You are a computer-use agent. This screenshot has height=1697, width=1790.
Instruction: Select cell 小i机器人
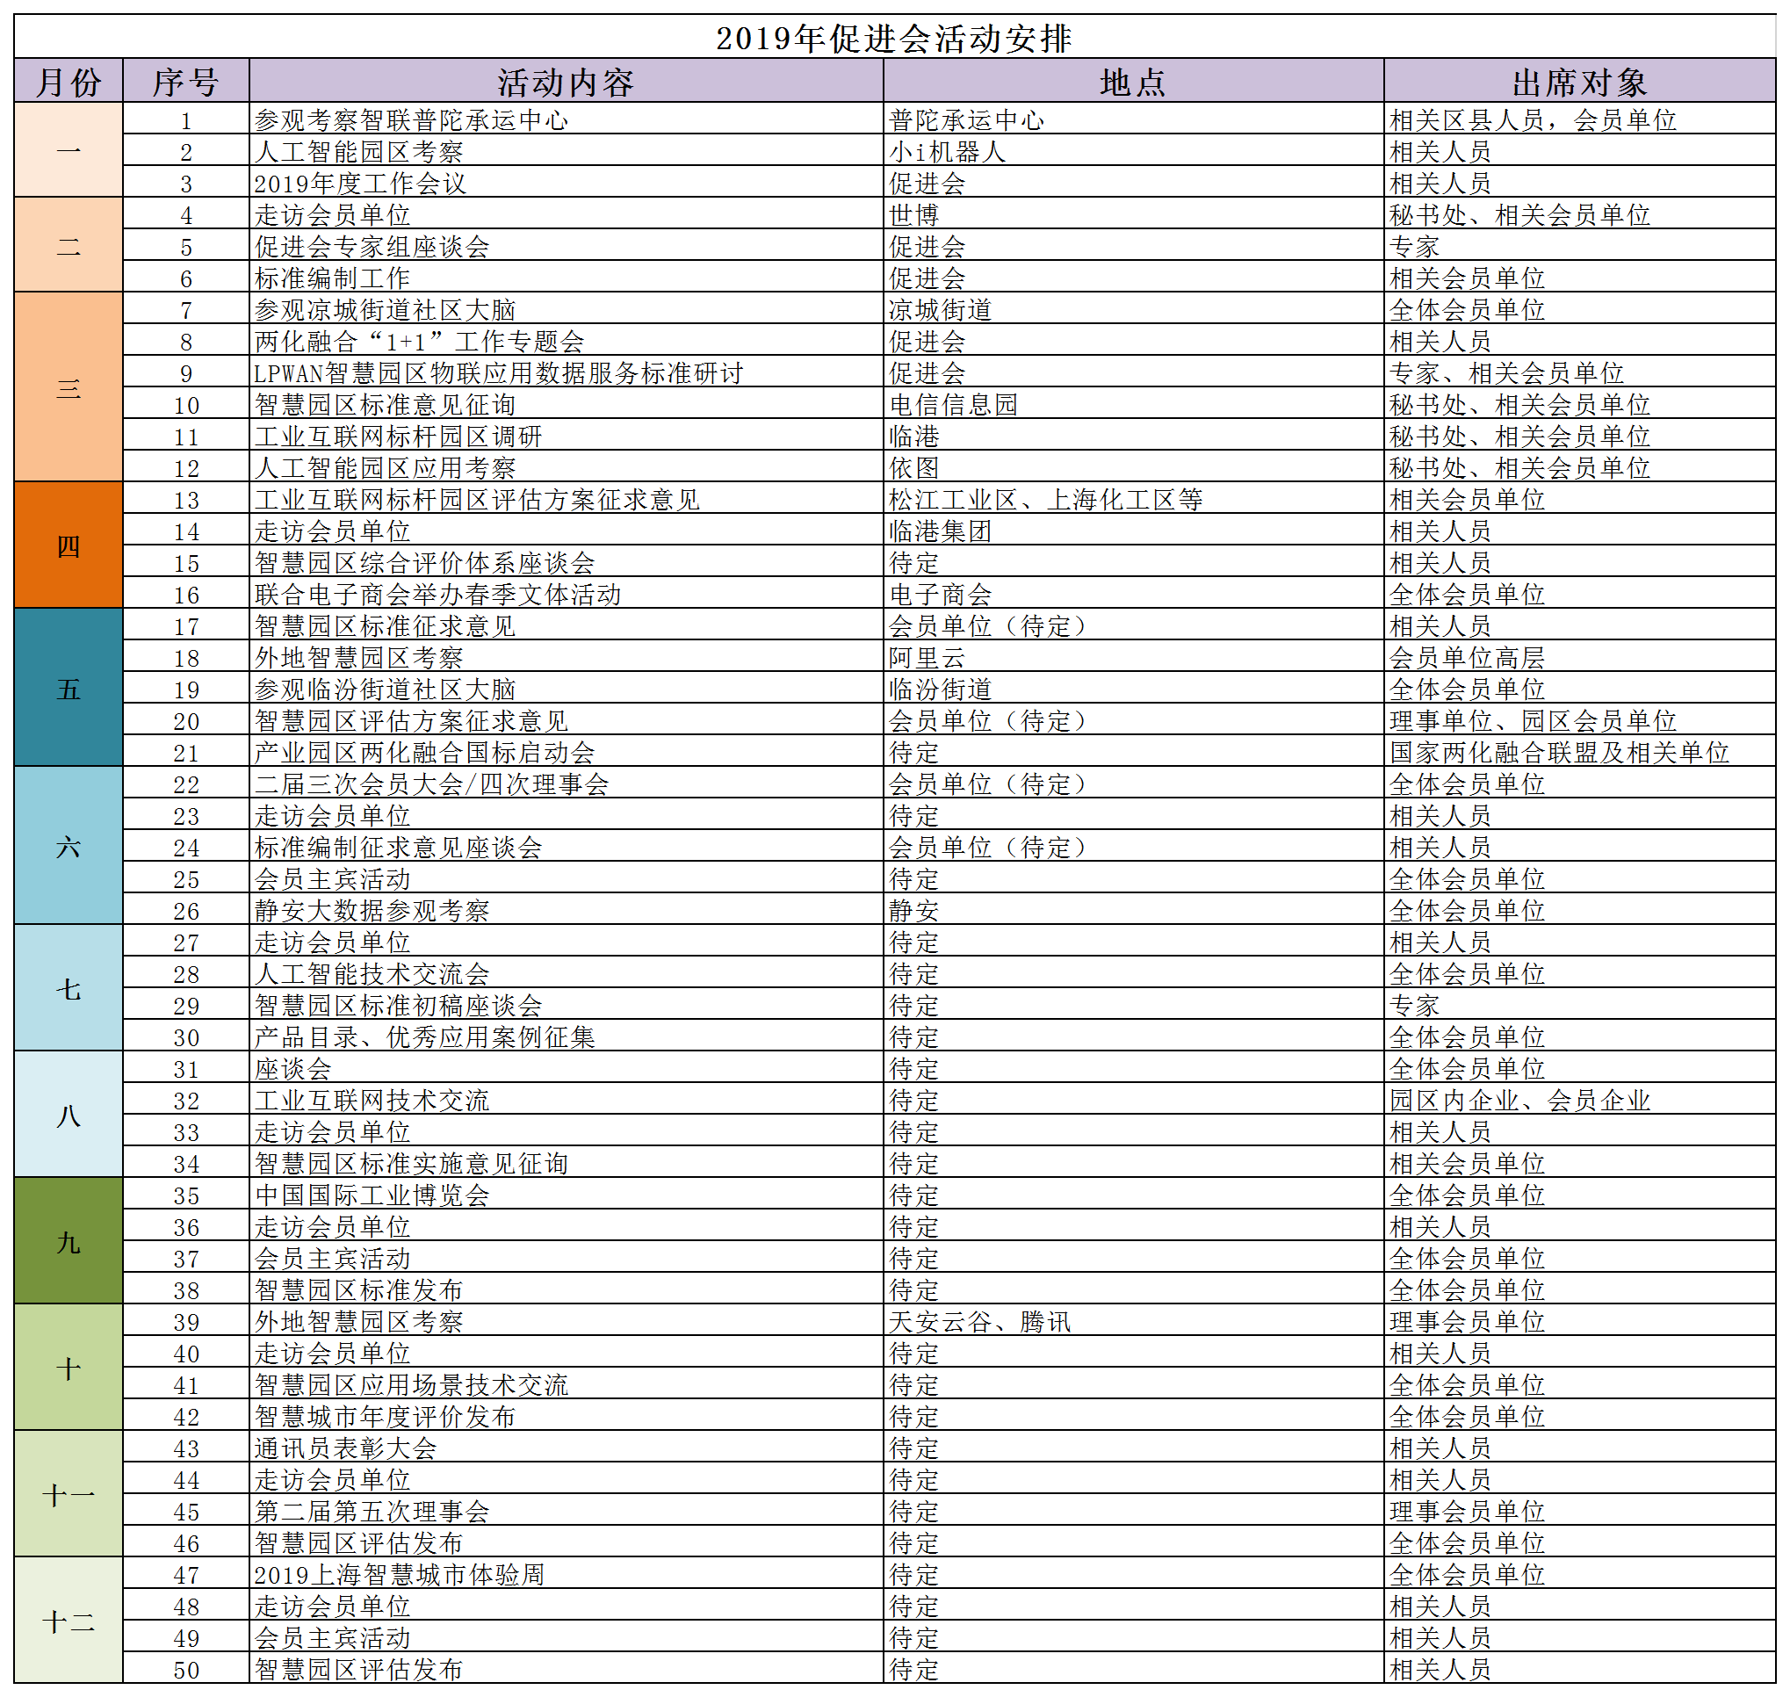1133,150
